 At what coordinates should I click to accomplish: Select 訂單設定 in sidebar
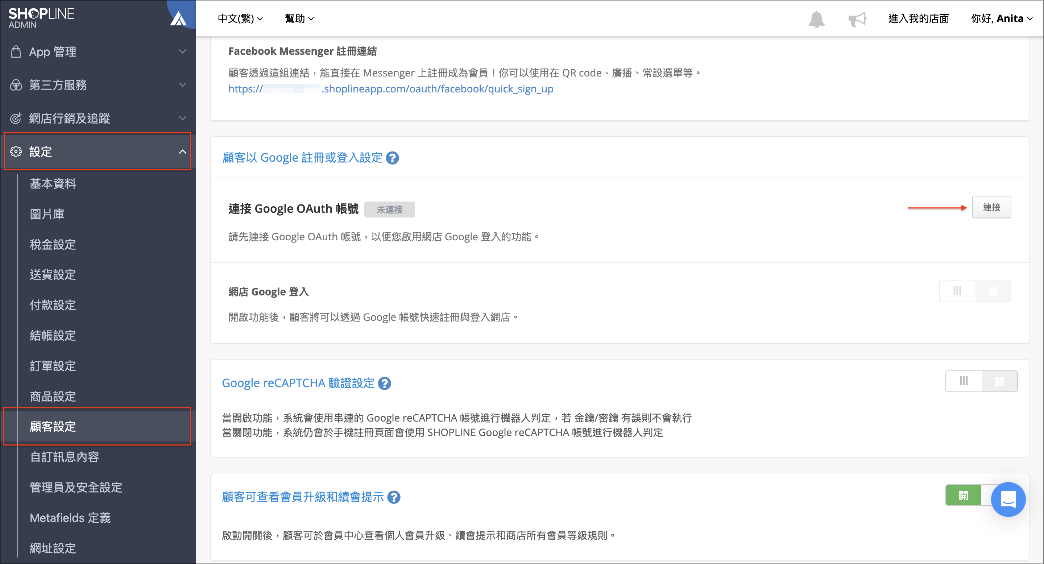53,366
